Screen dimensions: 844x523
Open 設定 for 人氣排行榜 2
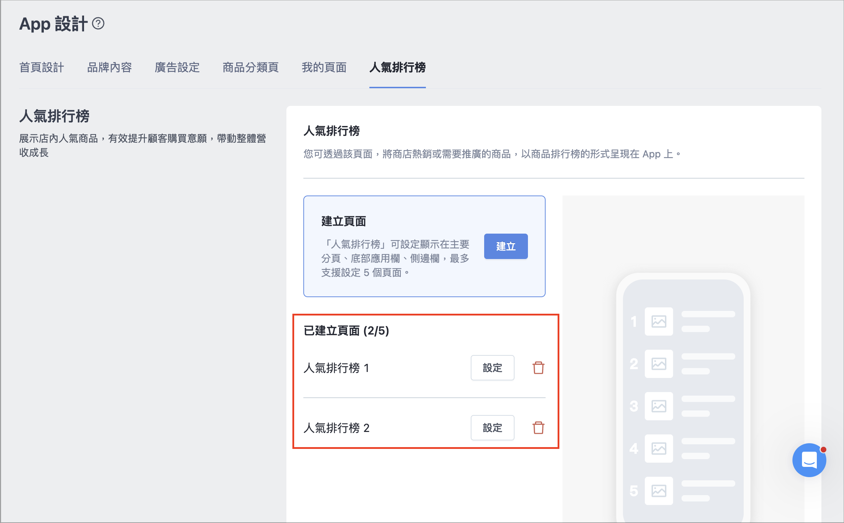pyautogui.click(x=492, y=428)
